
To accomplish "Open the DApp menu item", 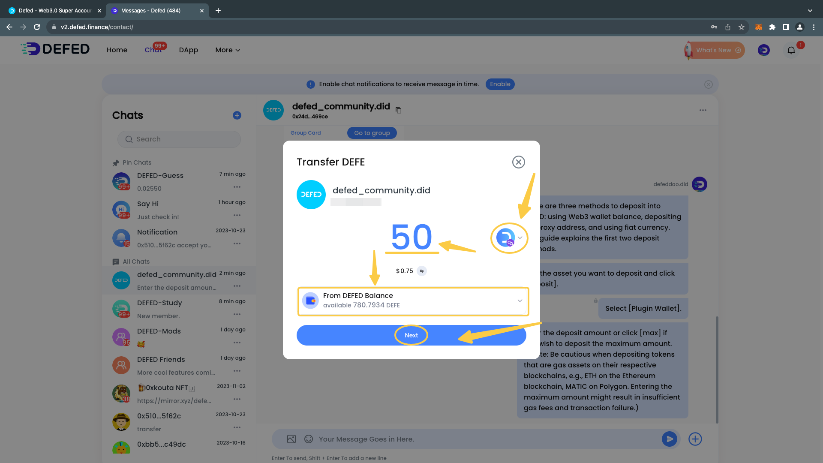I will 188,50.
